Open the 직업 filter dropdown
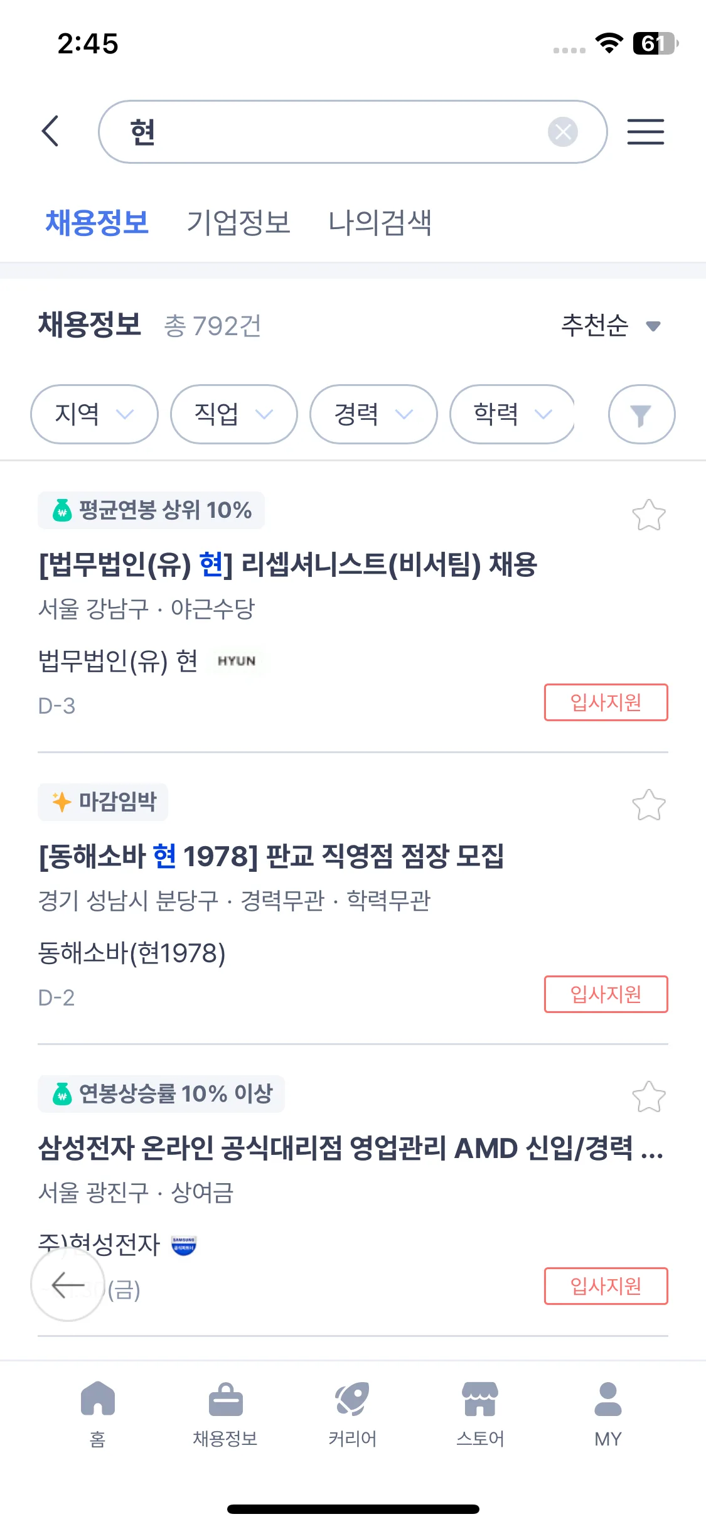The width and height of the screenshot is (706, 1529). pos(233,414)
